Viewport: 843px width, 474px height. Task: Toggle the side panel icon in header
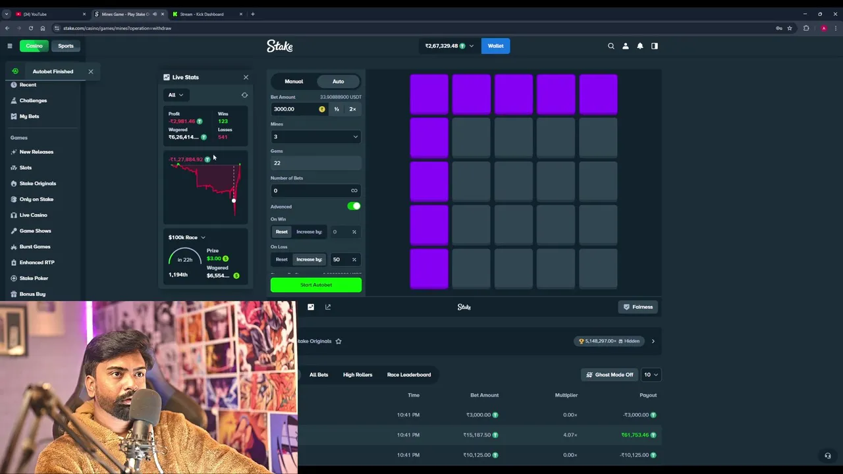(x=655, y=46)
